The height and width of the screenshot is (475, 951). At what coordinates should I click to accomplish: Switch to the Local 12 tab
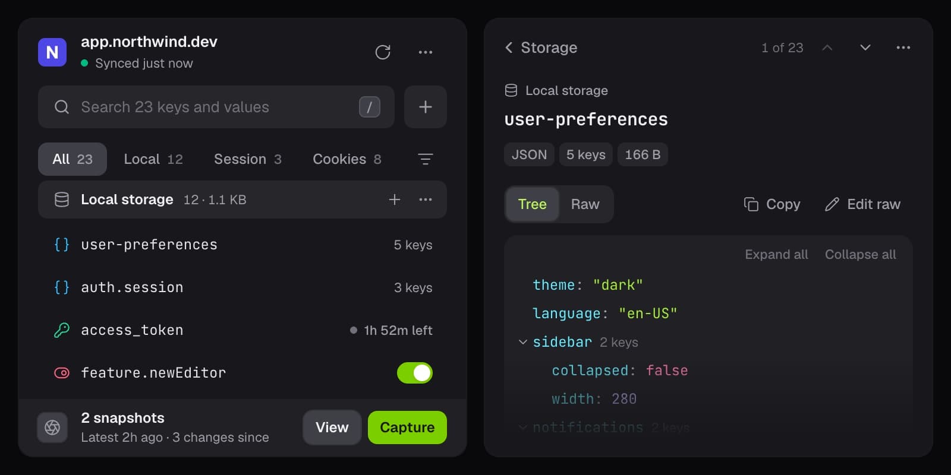point(153,159)
